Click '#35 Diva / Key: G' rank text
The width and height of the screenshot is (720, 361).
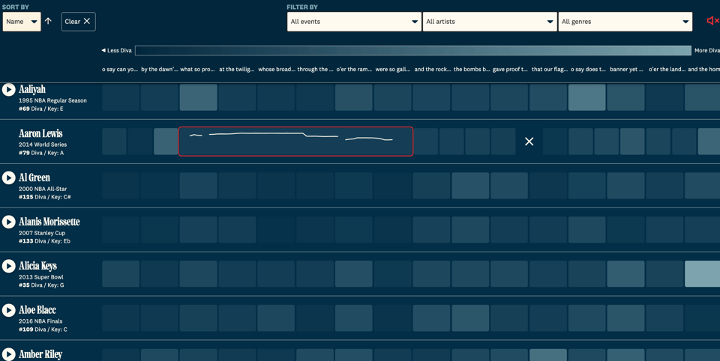pos(40,285)
